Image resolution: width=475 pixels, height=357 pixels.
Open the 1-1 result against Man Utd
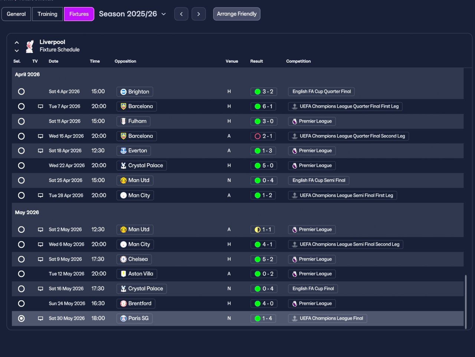(263, 229)
